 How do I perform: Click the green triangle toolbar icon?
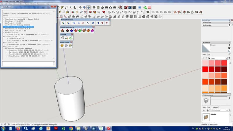point(145,7)
